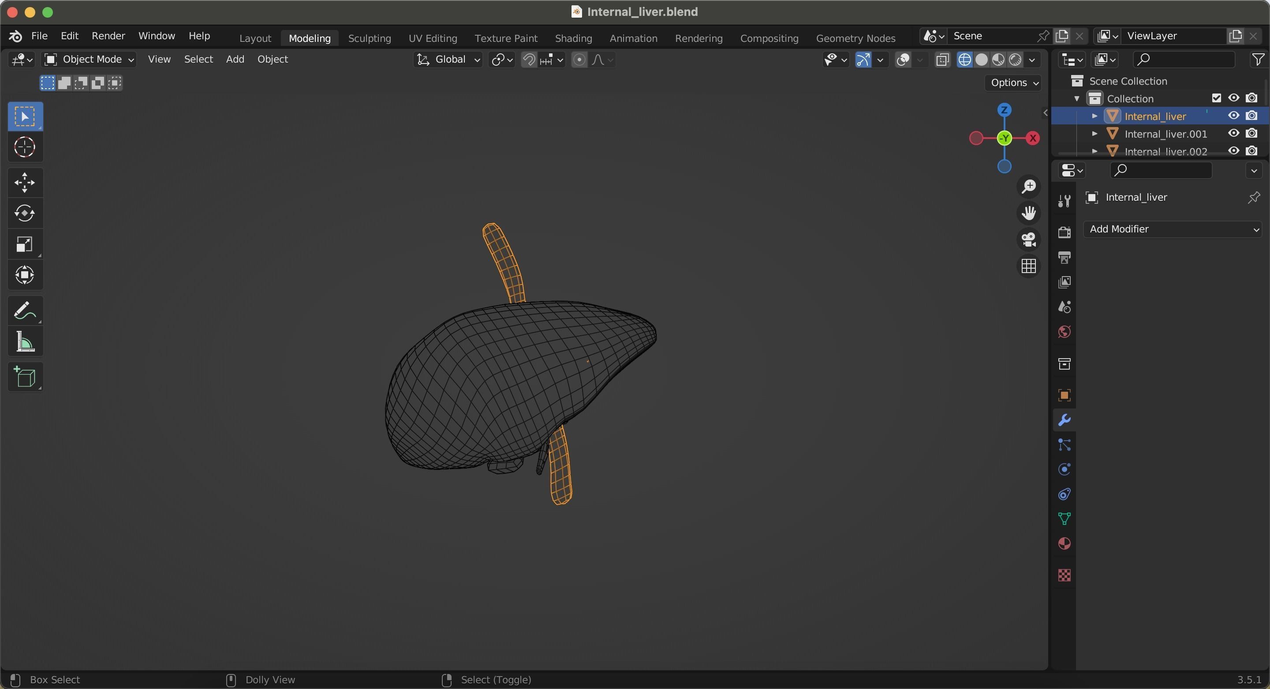Click the properties editor search field
This screenshot has height=689, width=1270.
point(1161,170)
